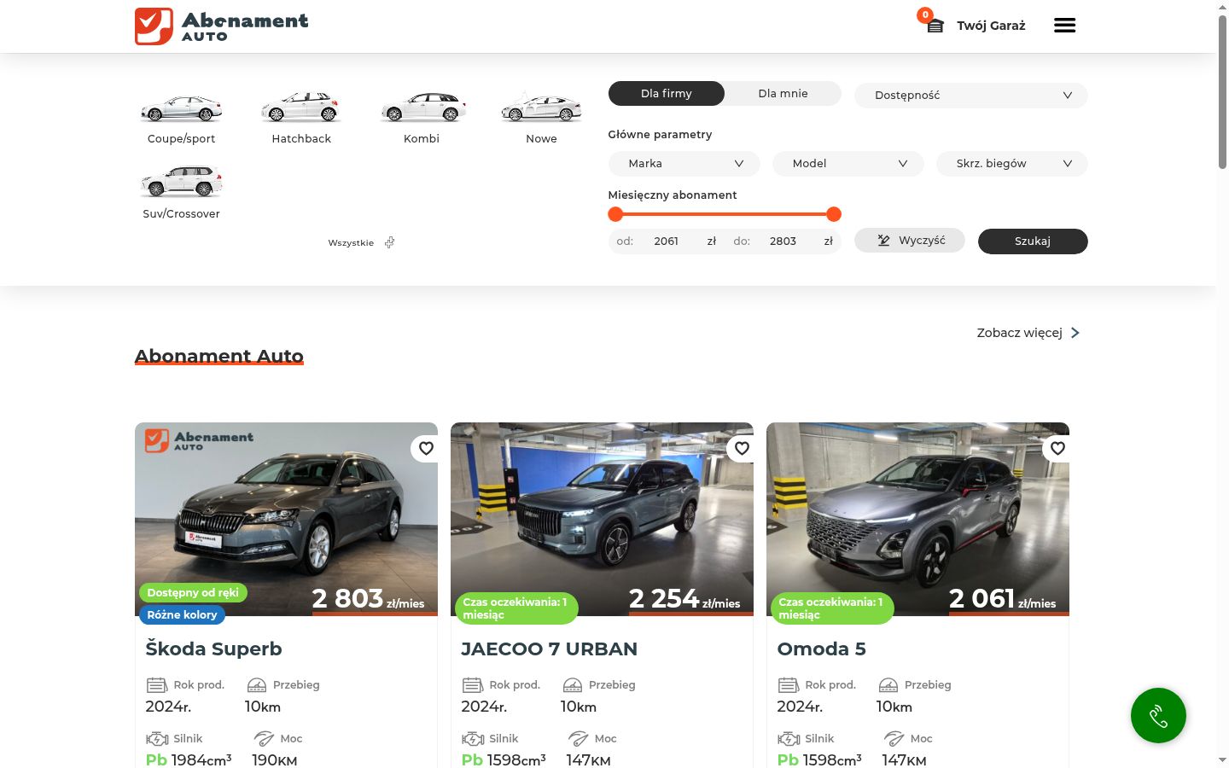This screenshot has height=768, width=1229.
Task: Click the 2 803 zł/mies price
Action: click(368, 599)
